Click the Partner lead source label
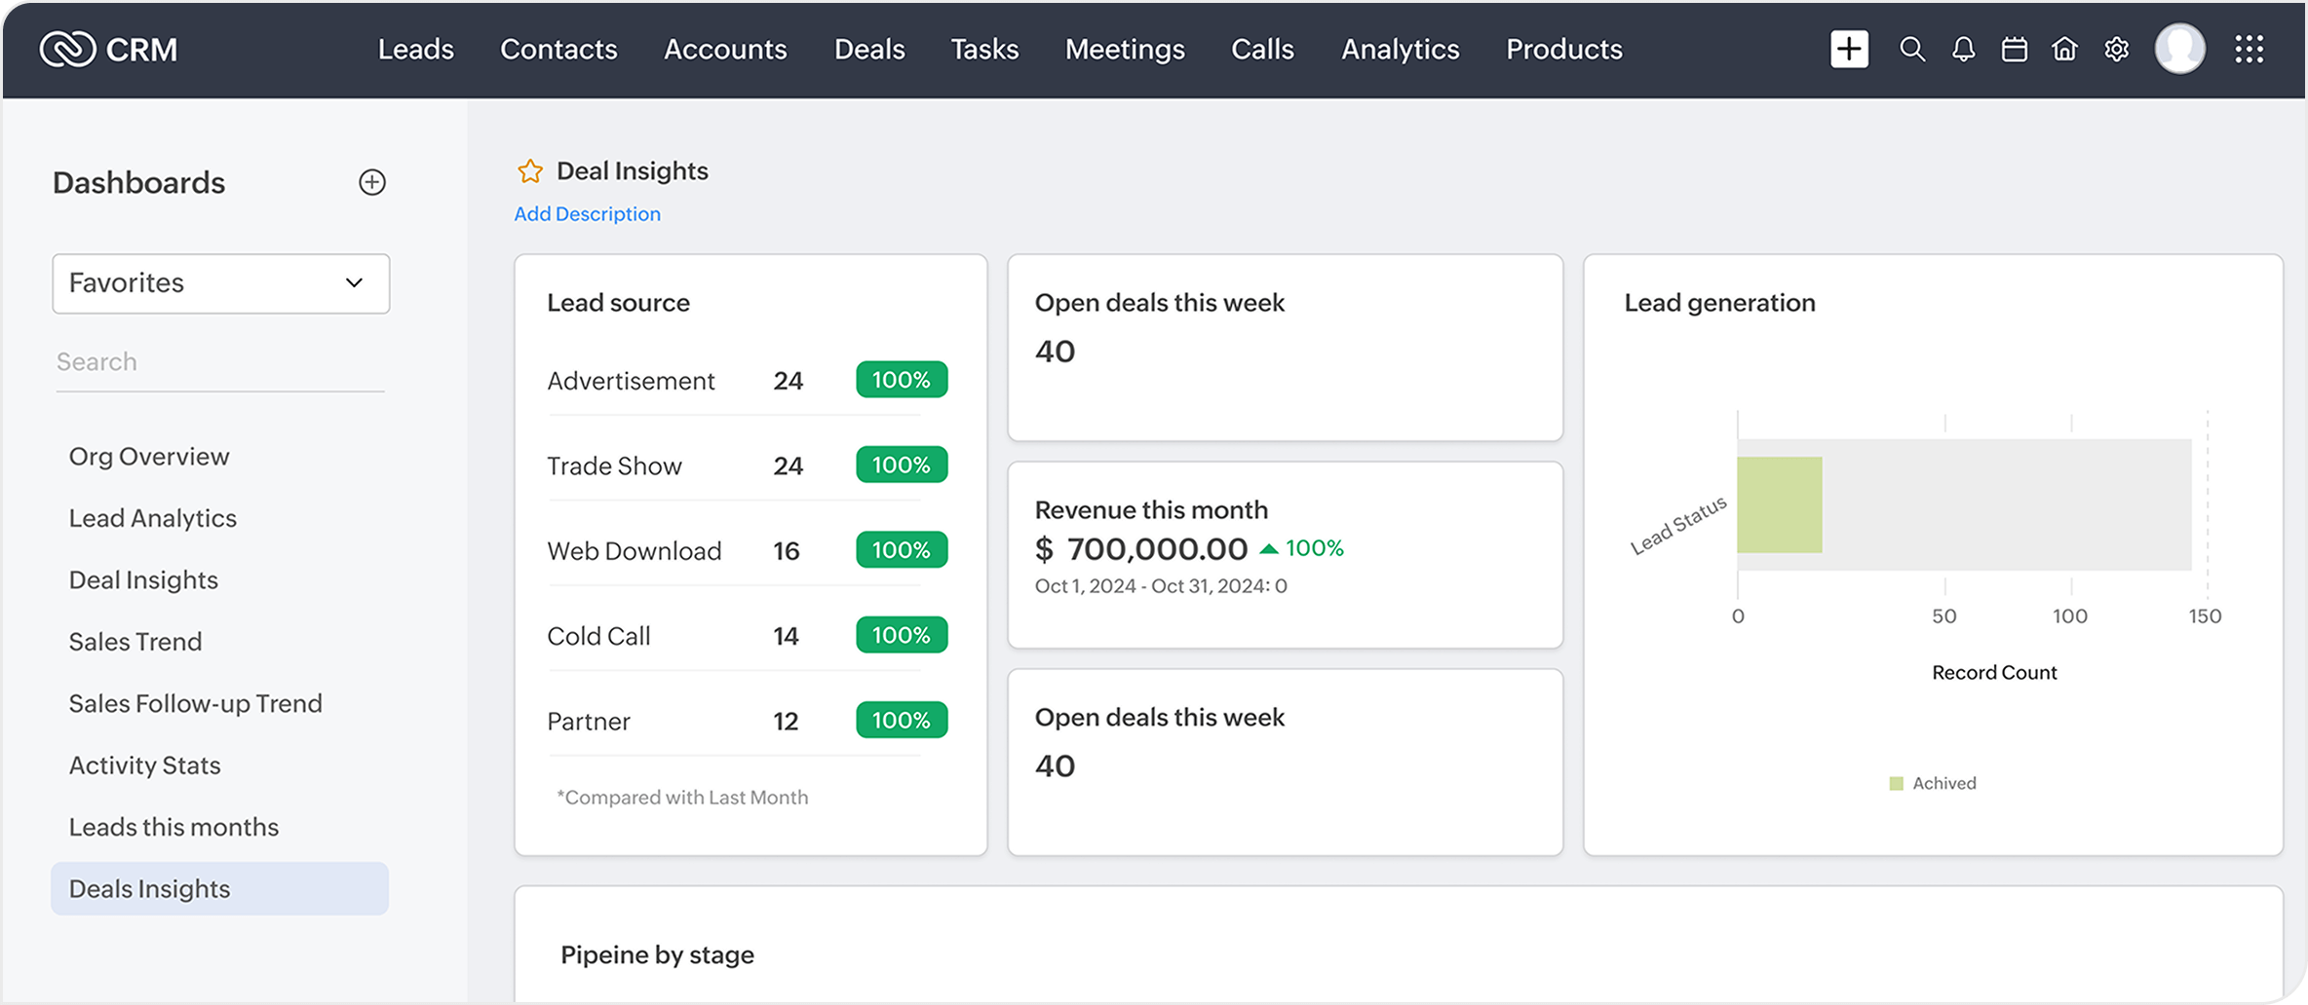Image resolution: width=2308 pixels, height=1005 pixels. click(589, 722)
